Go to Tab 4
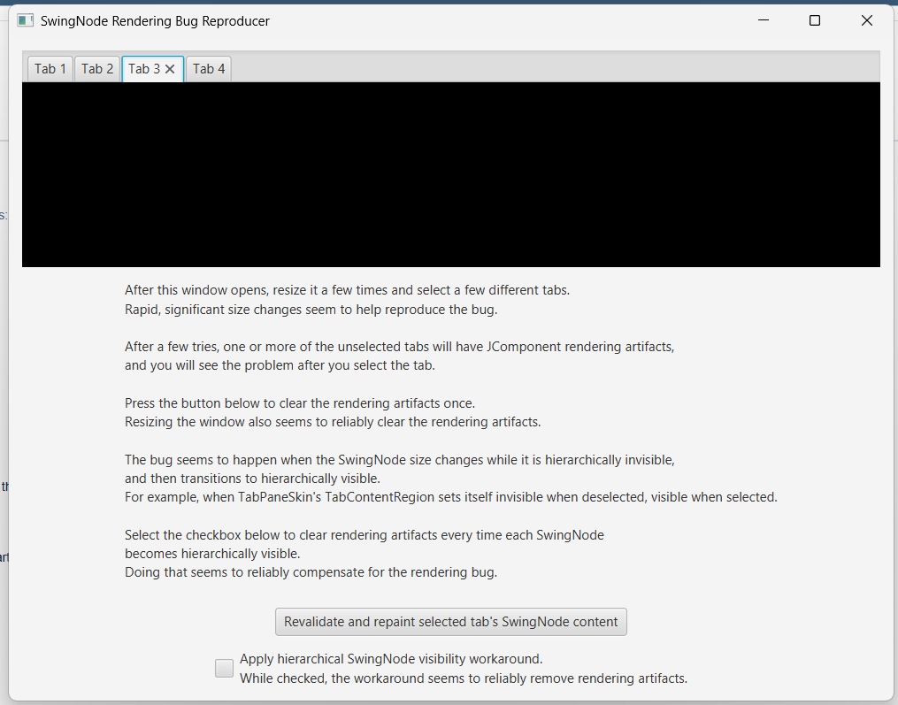 [x=209, y=69]
